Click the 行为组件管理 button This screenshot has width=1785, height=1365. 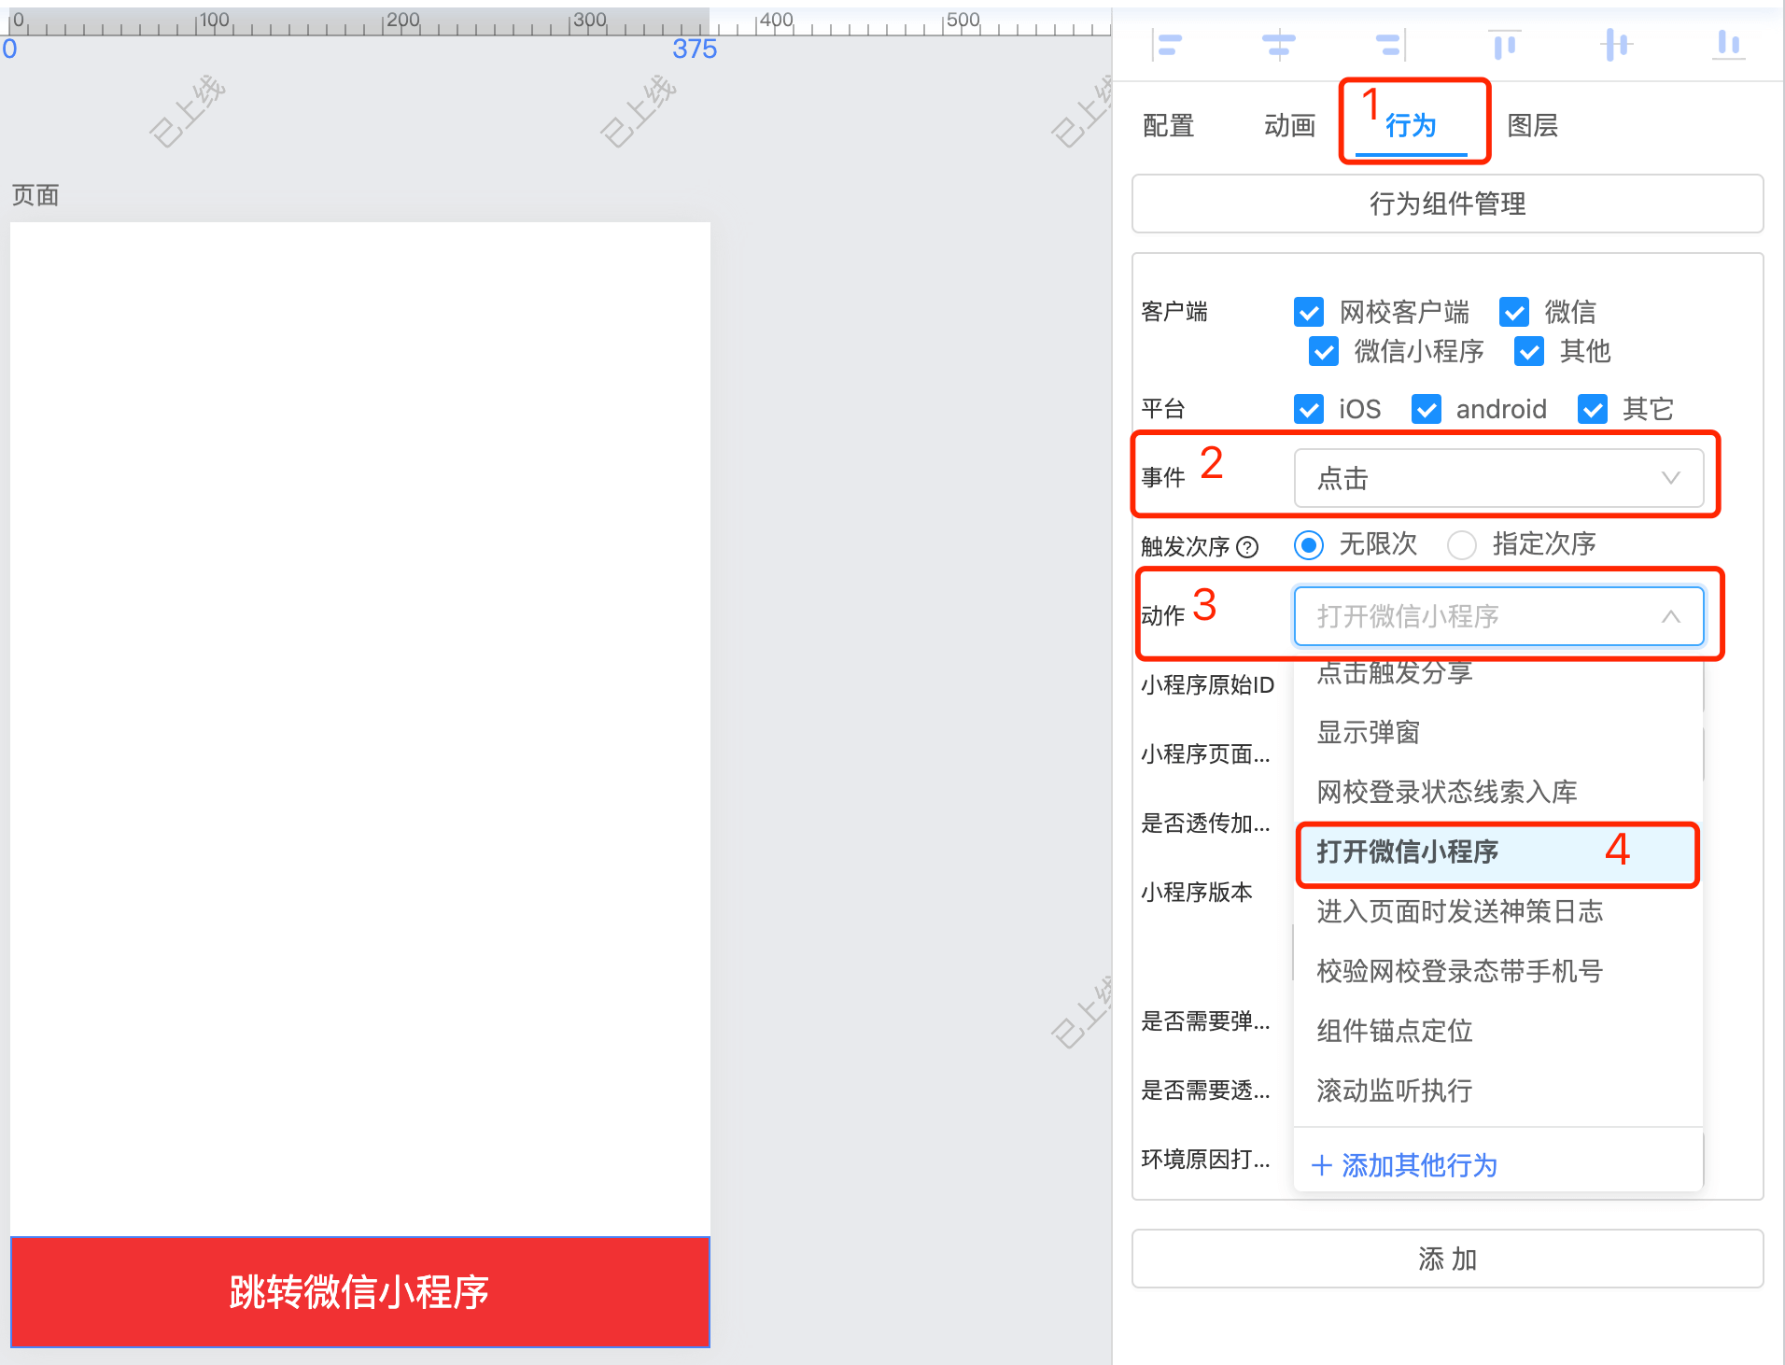click(x=1447, y=204)
